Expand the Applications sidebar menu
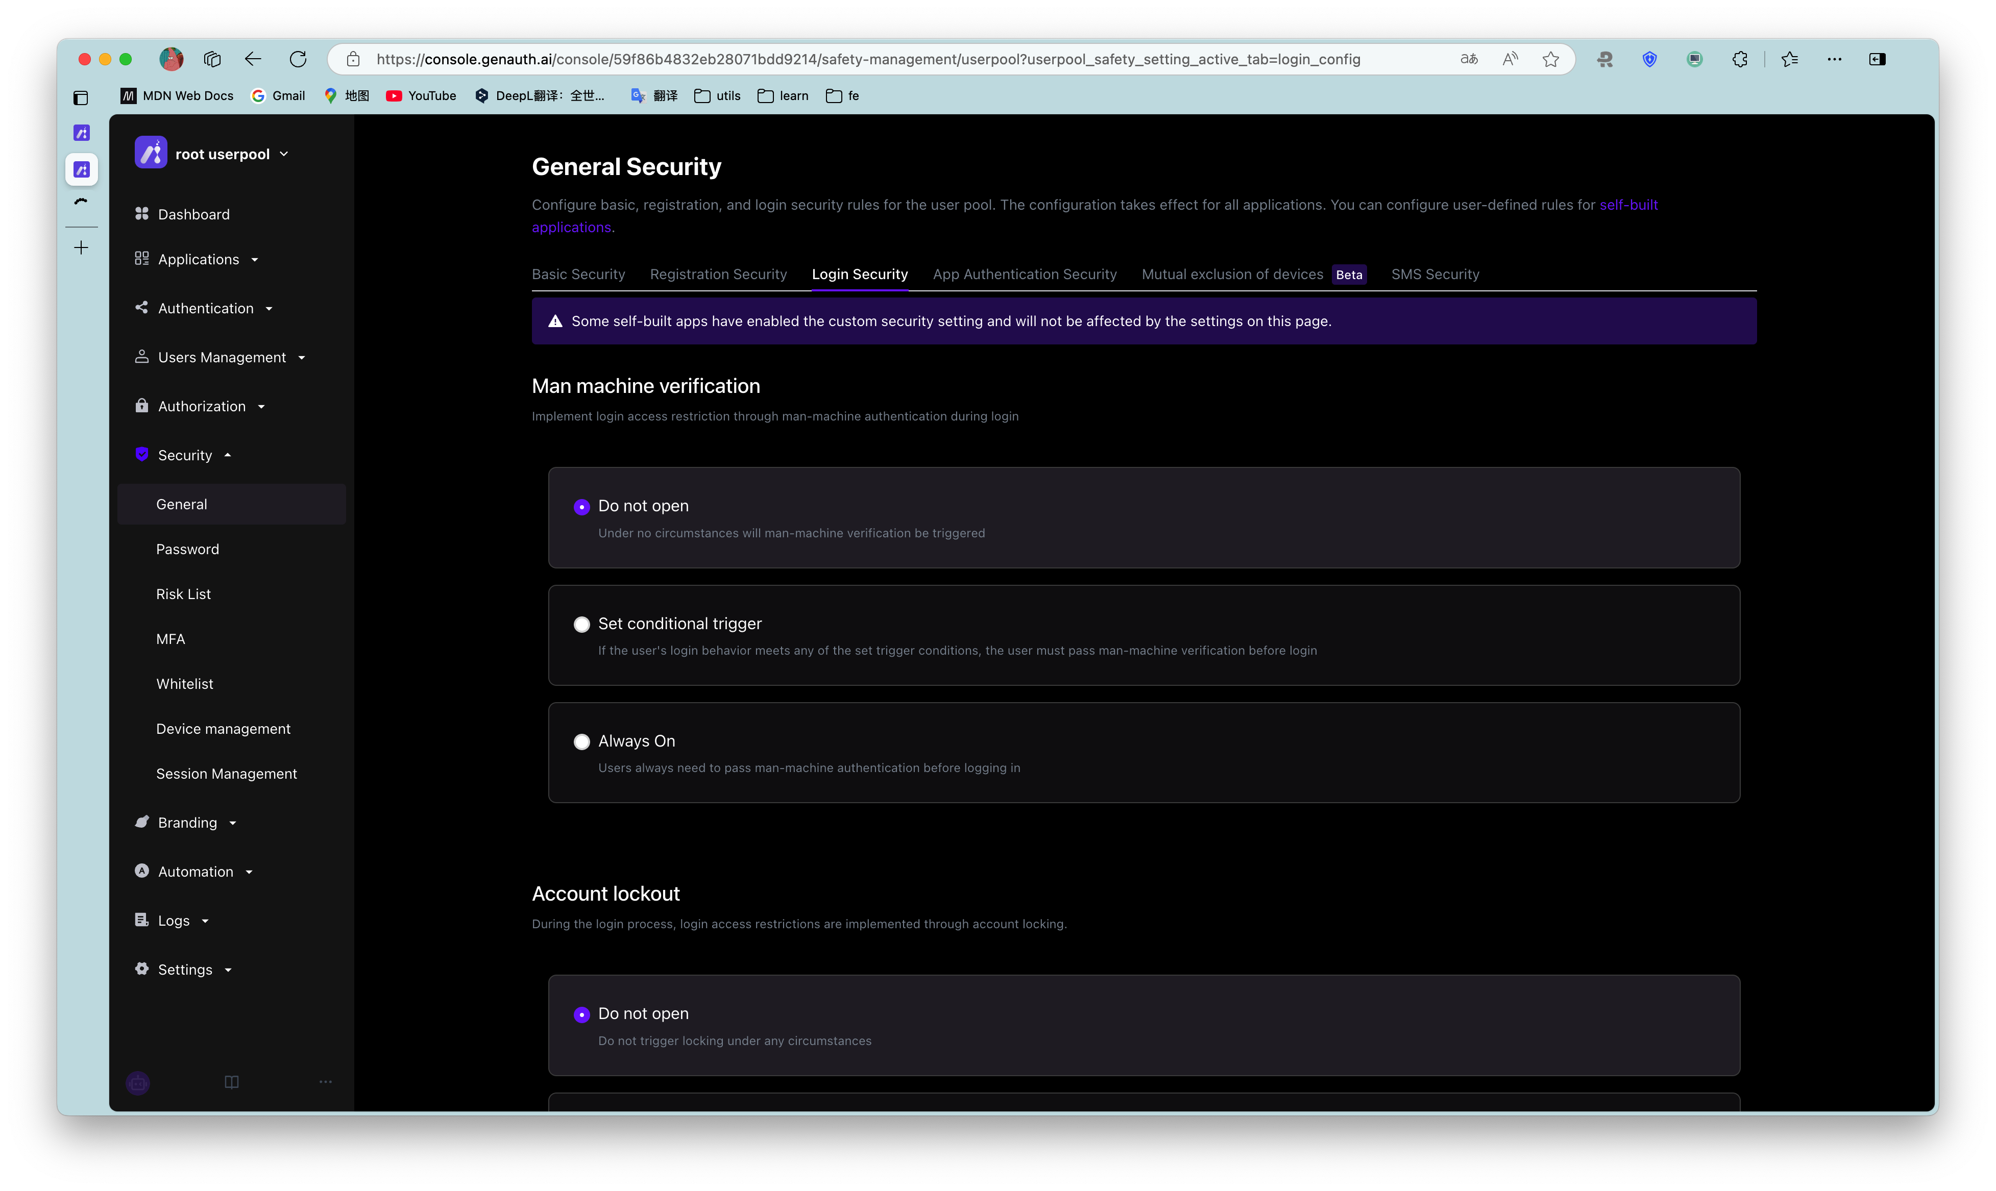Viewport: 1996px width, 1191px height. click(198, 259)
